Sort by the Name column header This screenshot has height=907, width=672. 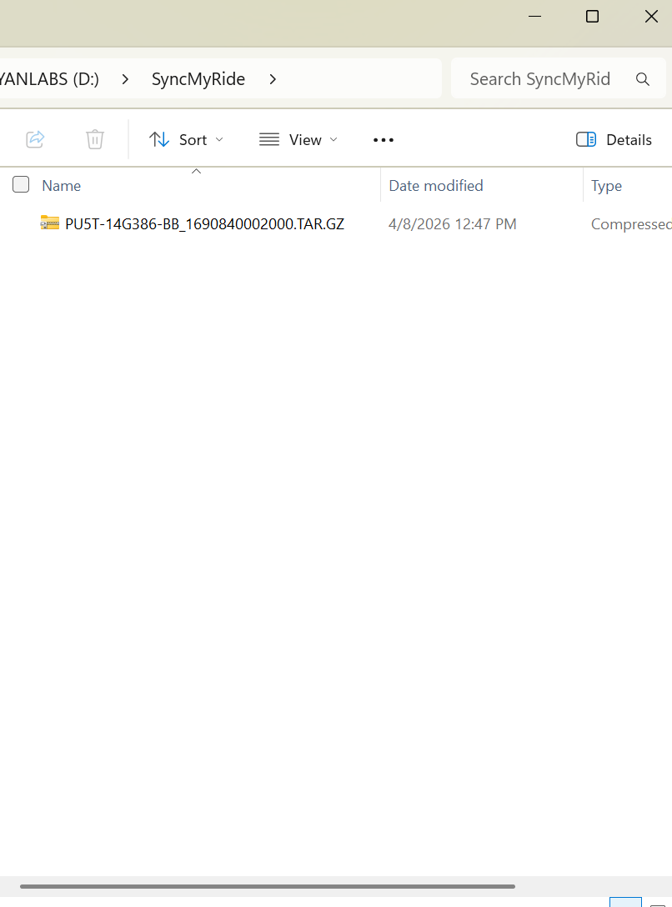point(62,186)
